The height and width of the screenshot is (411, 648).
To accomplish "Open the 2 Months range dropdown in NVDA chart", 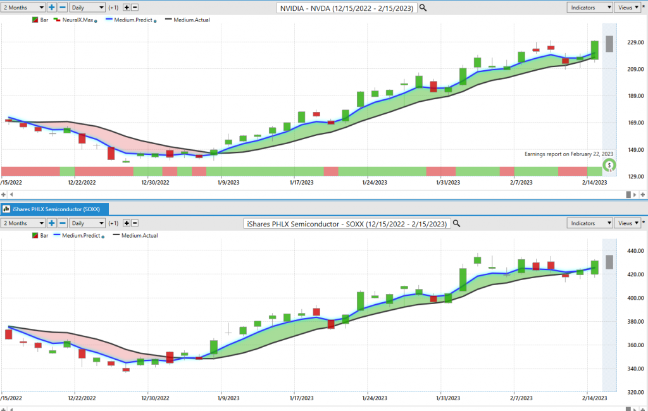I will [x=23, y=8].
